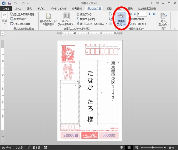Collapse the ribbon chevron
The image size is (178, 150).
[175, 29]
